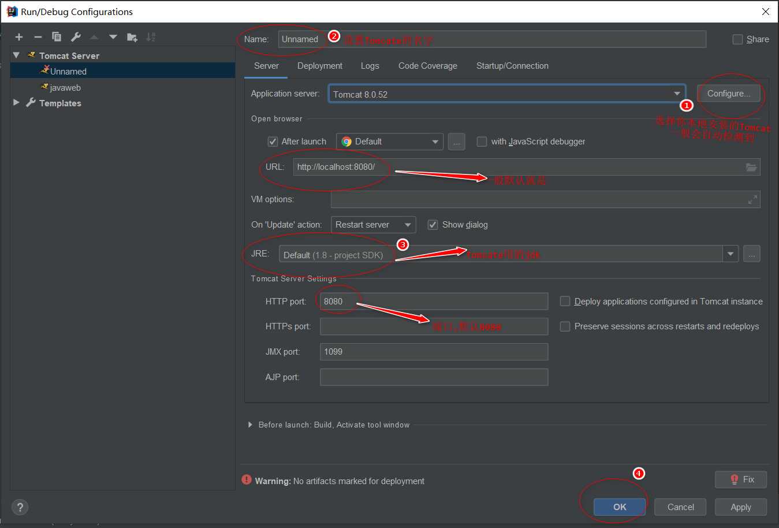Viewport: 779px width, 528px height.
Task: Close the Run/Debug Configurations dialog
Action: 766,12
